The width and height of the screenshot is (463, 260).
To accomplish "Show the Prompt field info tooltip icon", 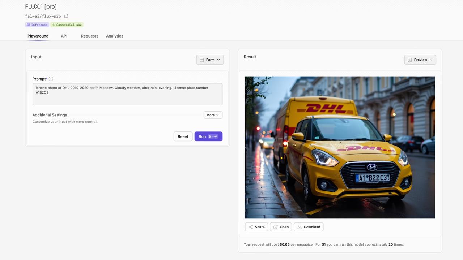I will (51, 79).
